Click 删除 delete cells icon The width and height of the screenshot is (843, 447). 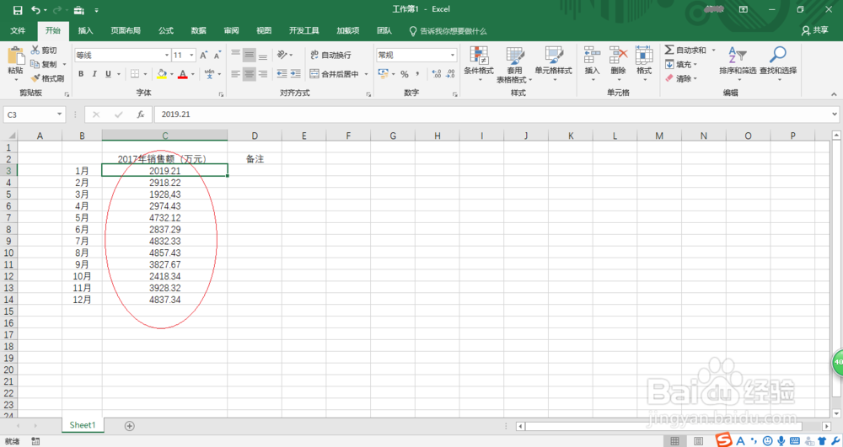(618, 63)
